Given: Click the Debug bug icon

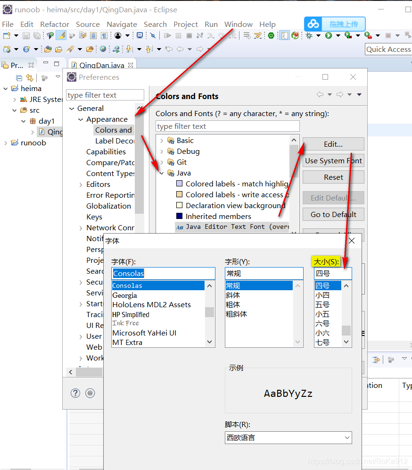Looking at the screenshot, I should 309,36.
